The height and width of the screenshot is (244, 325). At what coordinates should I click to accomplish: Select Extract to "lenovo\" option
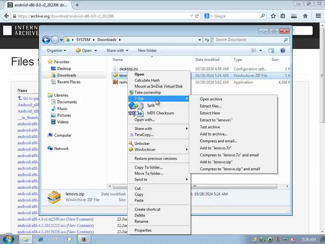[216, 120]
